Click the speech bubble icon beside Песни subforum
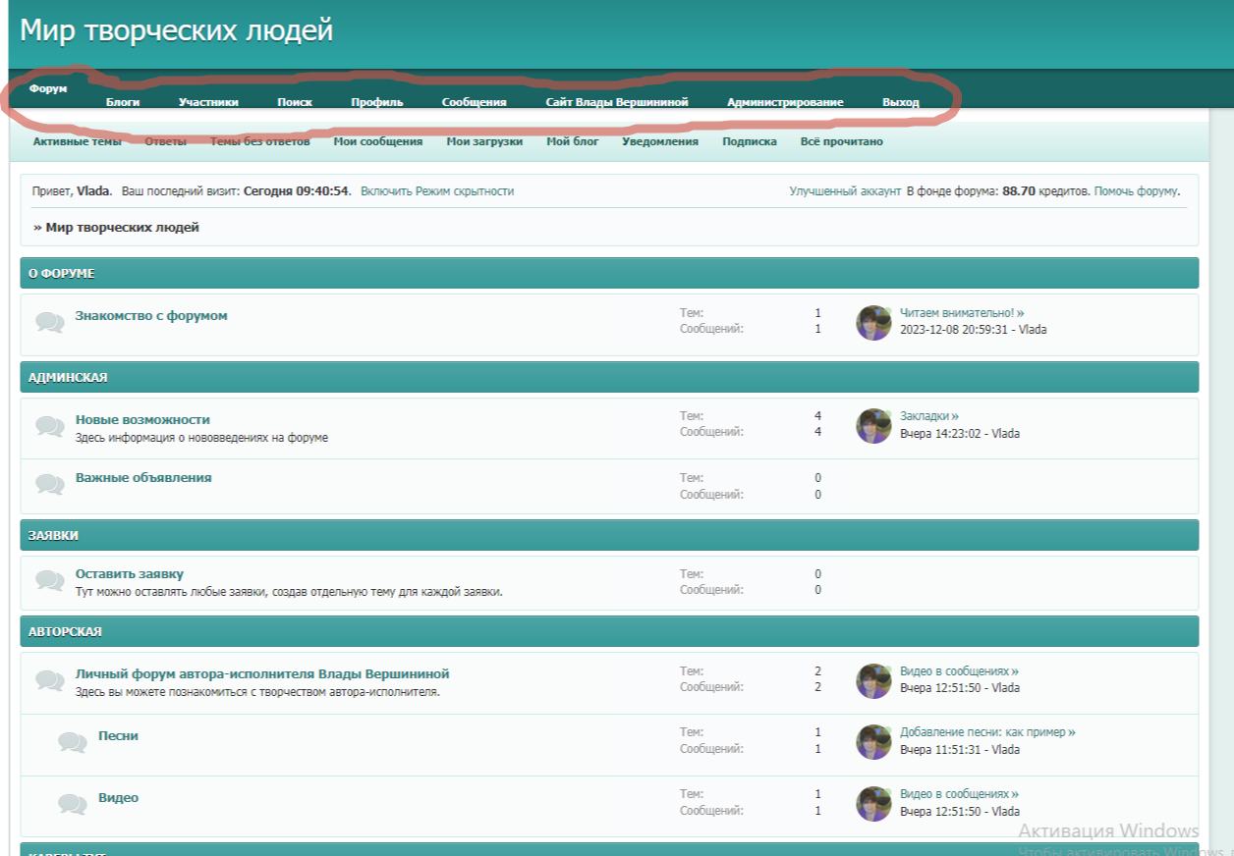The height and width of the screenshot is (856, 1234). click(x=73, y=742)
